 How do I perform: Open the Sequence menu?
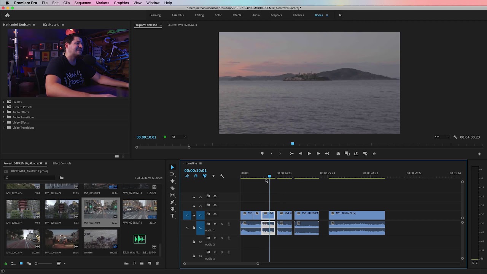[x=83, y=3]
